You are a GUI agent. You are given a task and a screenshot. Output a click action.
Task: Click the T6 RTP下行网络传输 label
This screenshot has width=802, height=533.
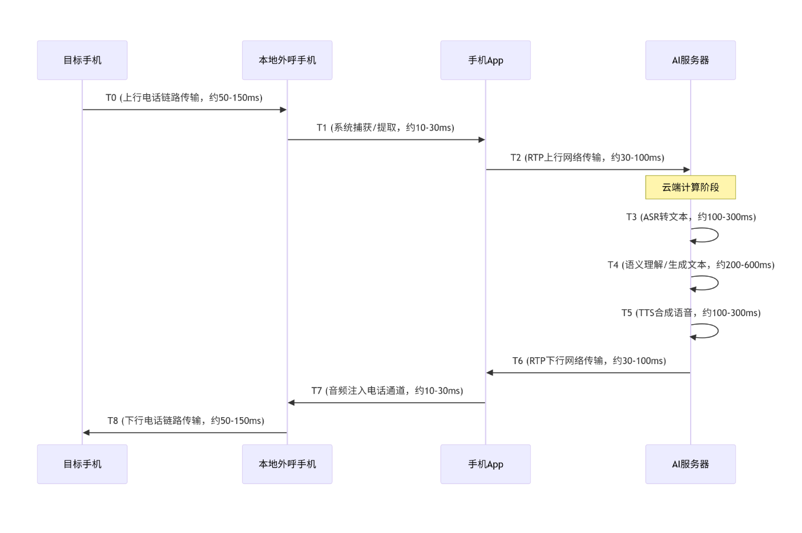click(x=589, y=361)
